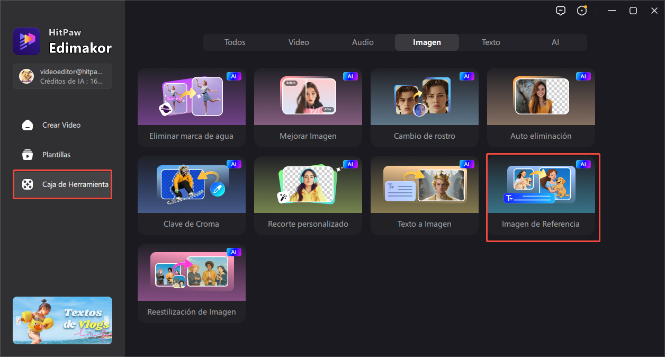Click the user avatar icon
The image size is (665, 357).
(26, 76)
